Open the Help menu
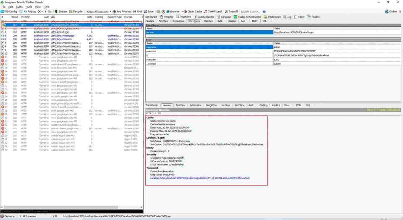This screenshot has height=220, width=403. click(46, 7)
